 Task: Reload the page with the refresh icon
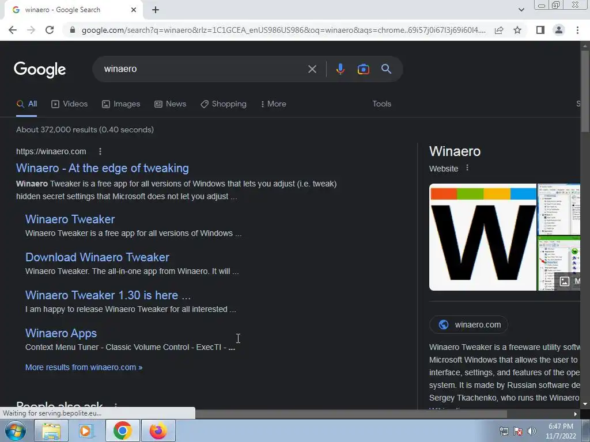(50, 30)
